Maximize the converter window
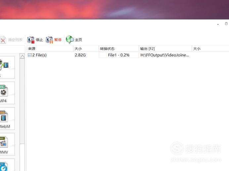 [226, 24]
